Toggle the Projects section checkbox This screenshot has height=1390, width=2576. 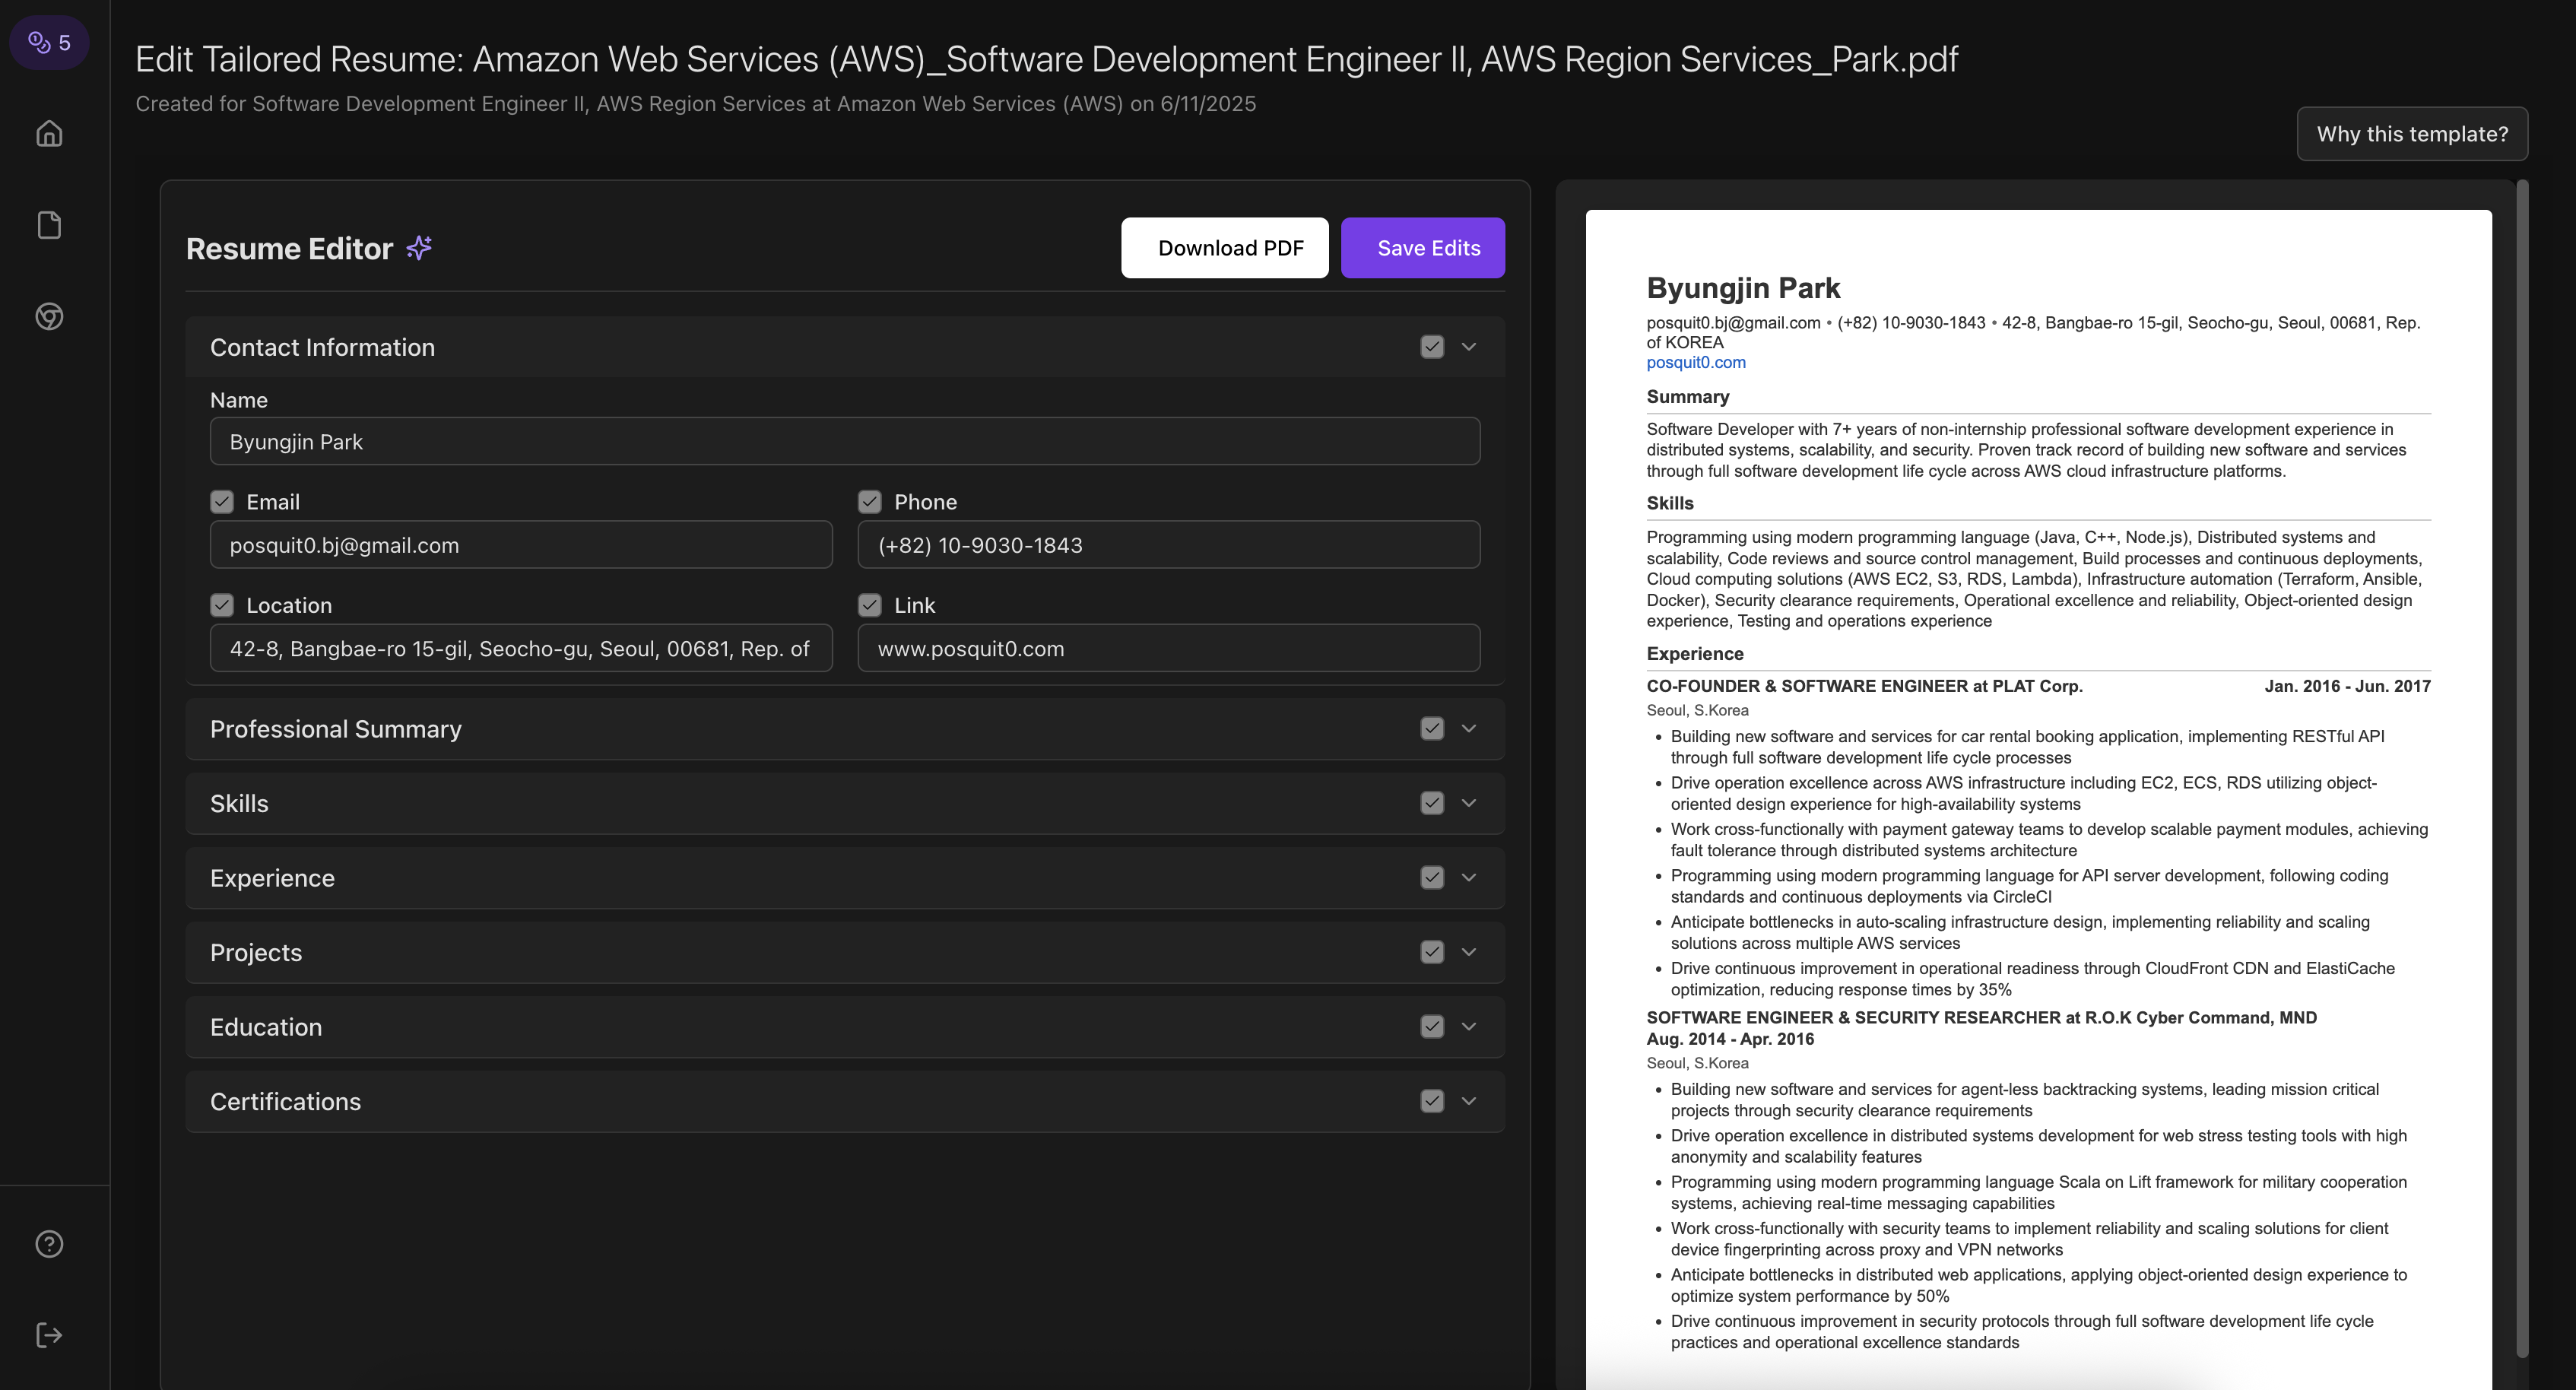(1432, 952)
